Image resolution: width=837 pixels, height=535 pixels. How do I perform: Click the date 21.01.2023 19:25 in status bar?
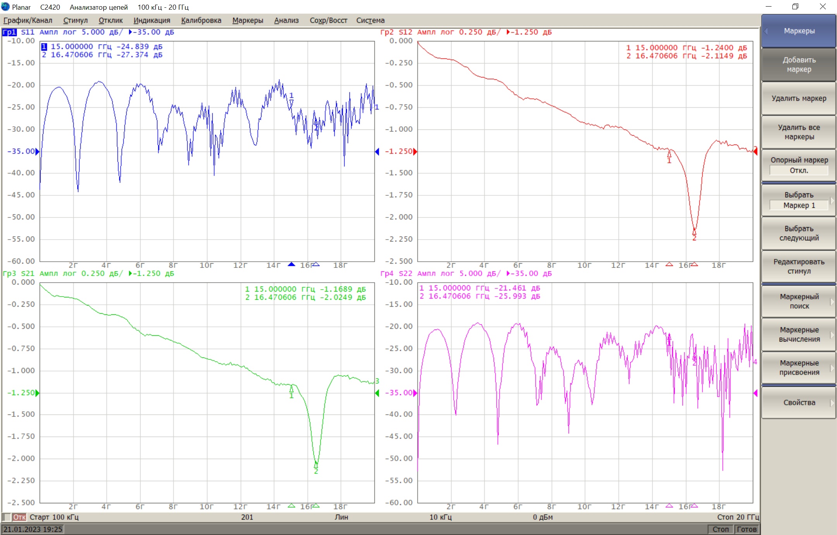click(33, 530)
